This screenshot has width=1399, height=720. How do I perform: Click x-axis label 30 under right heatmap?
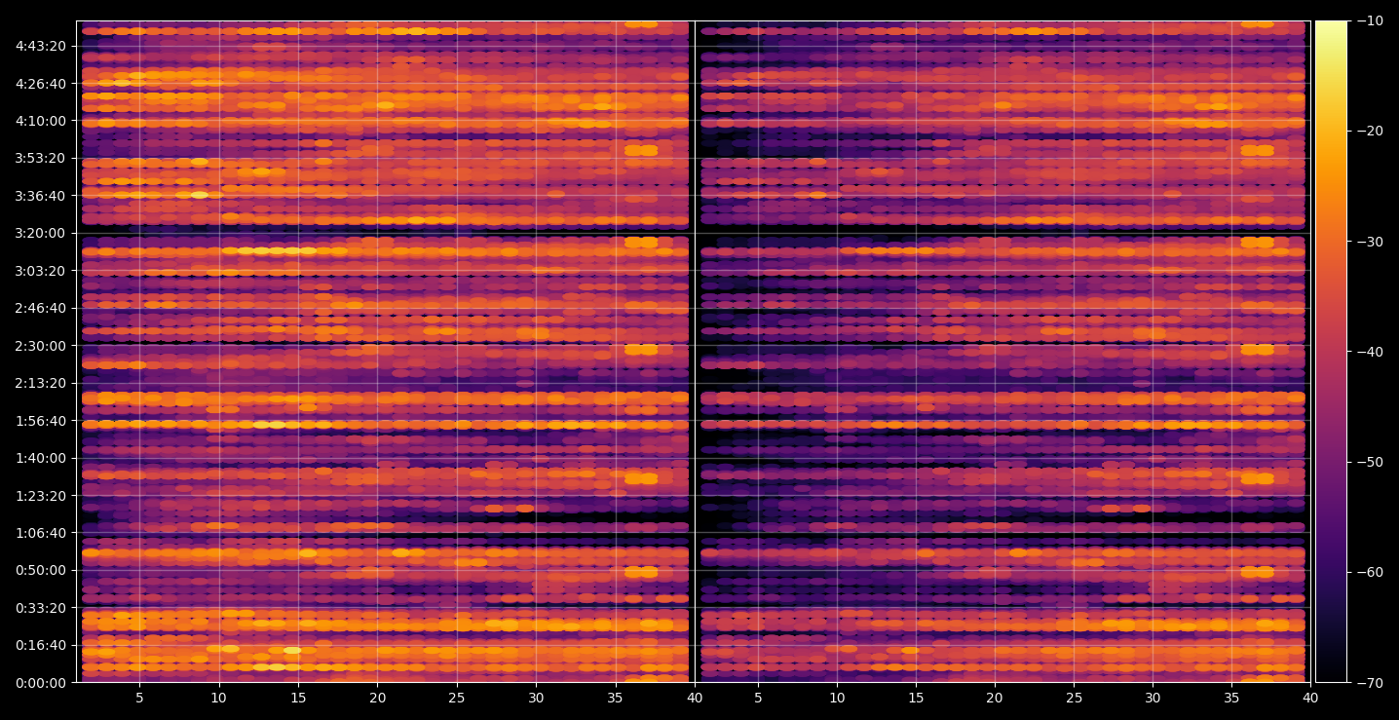coord(1153,698)
